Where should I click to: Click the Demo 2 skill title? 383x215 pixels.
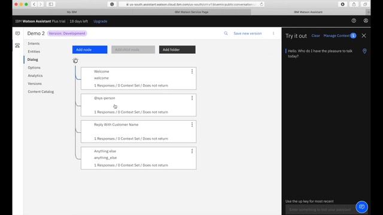pos(36,33)
